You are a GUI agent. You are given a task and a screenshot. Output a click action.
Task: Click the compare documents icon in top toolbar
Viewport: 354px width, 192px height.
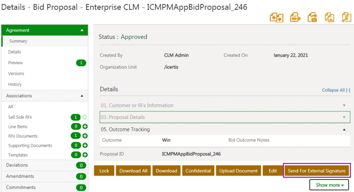277,17
